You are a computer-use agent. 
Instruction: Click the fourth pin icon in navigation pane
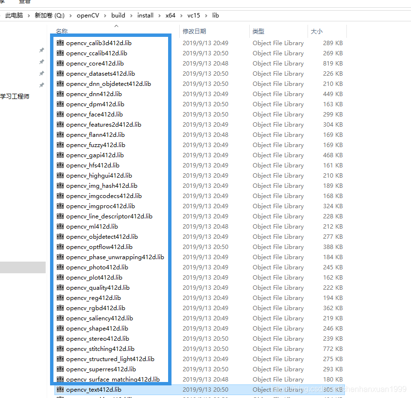point(42,85)
